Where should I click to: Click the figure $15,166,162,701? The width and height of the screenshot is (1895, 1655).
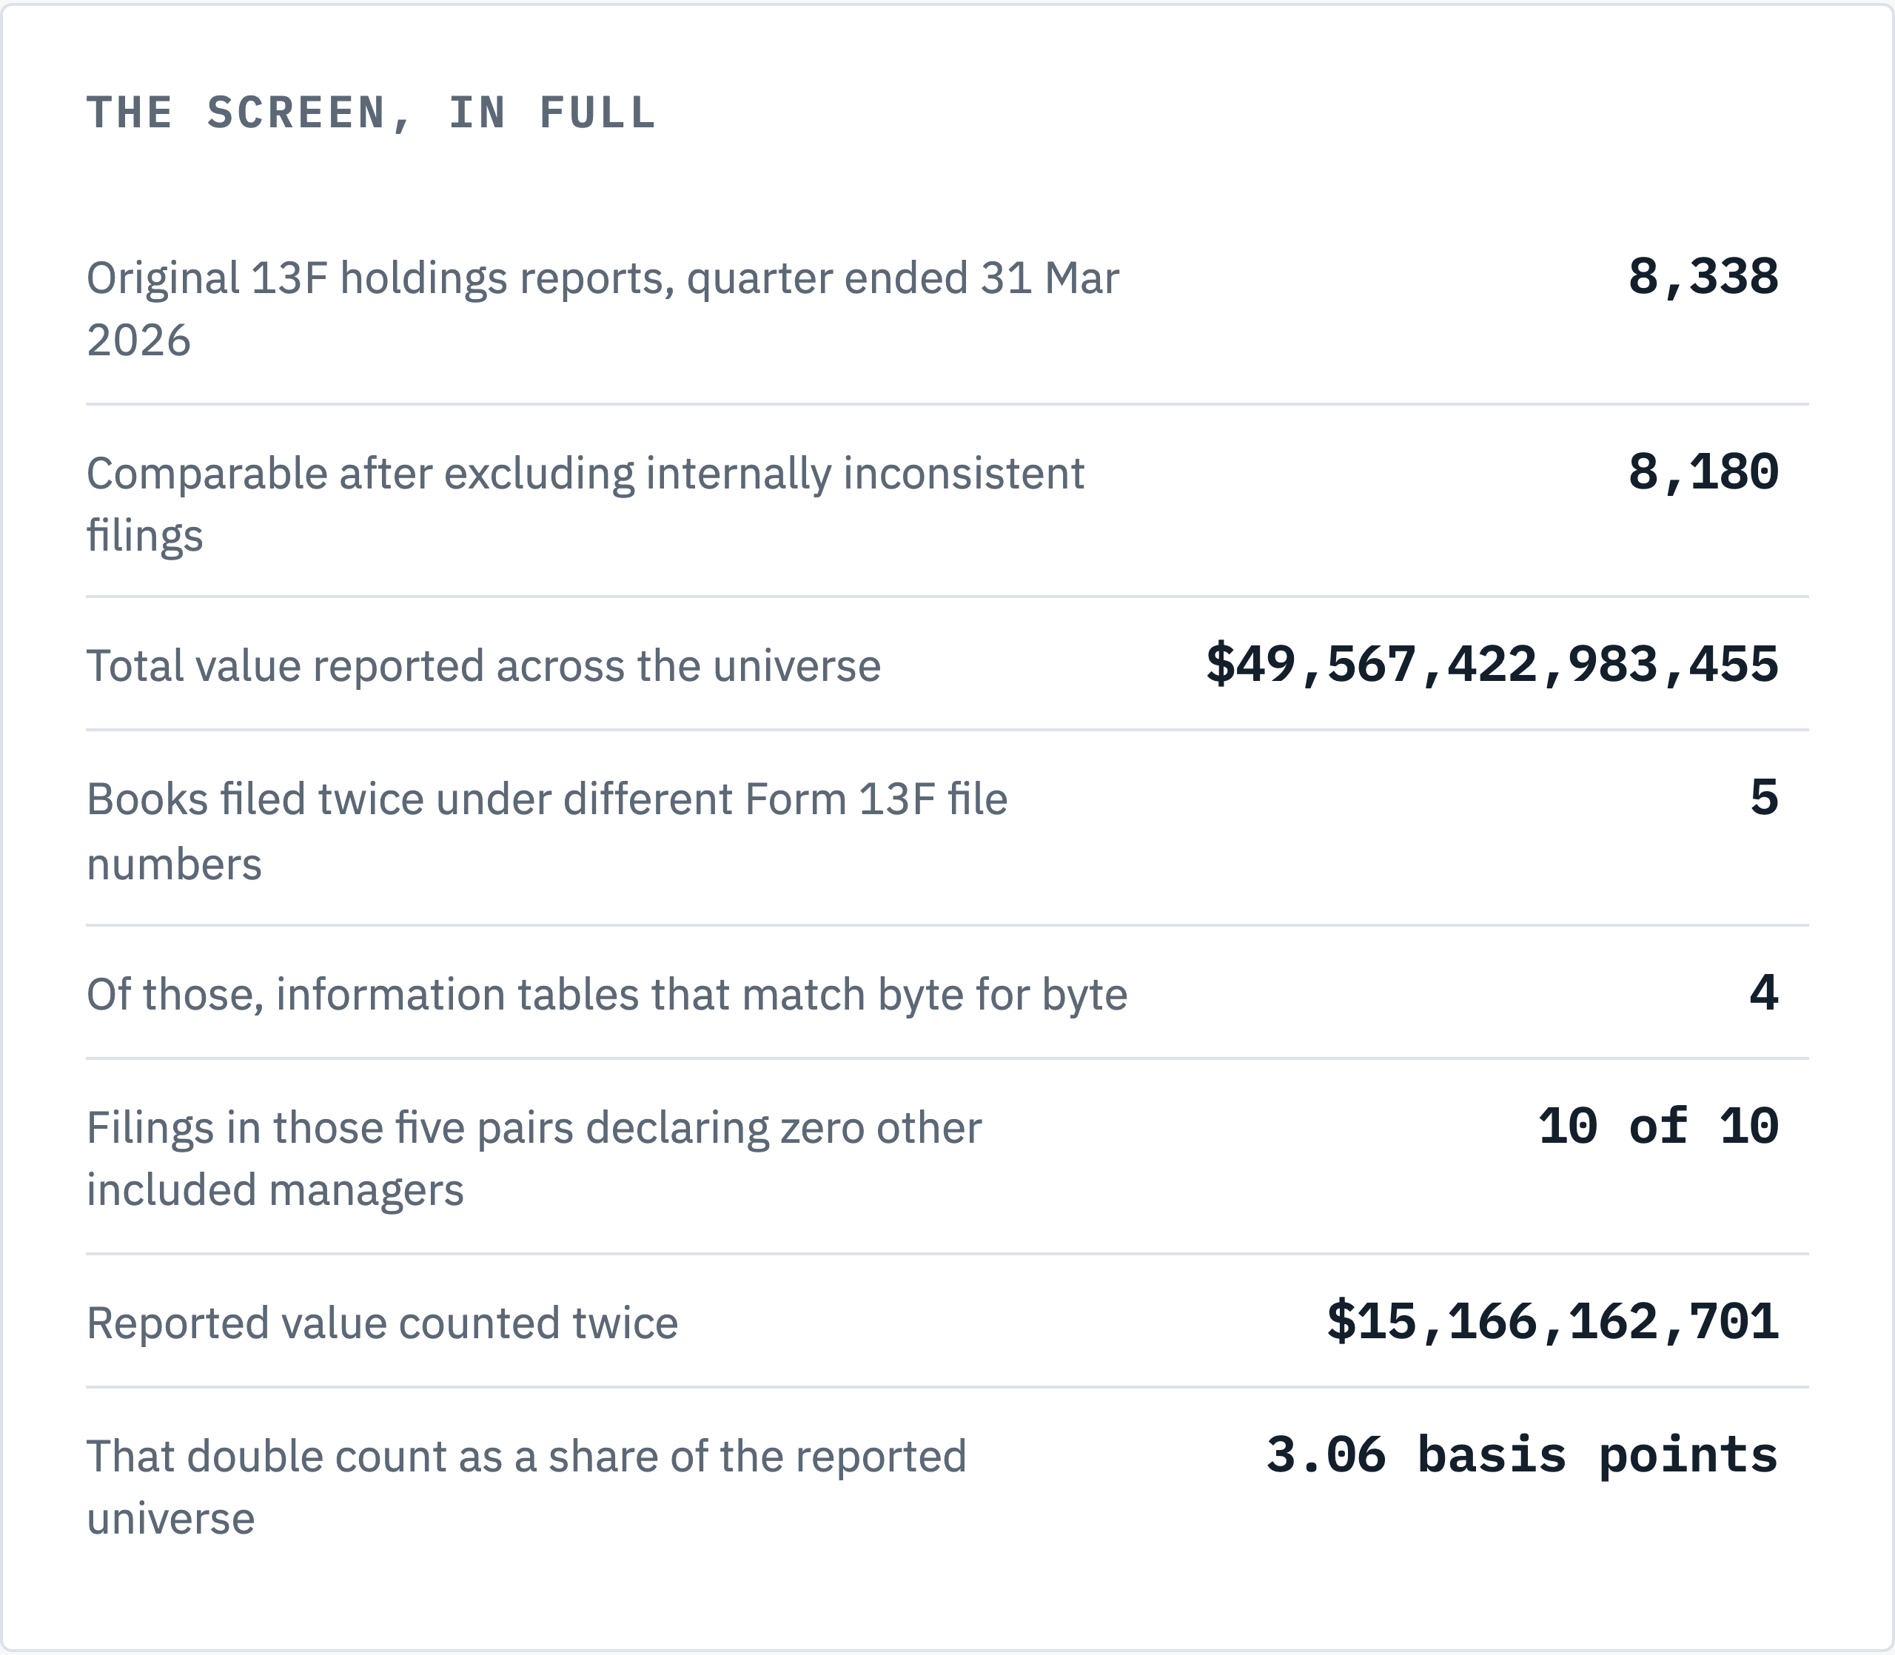point(1552,1322)
